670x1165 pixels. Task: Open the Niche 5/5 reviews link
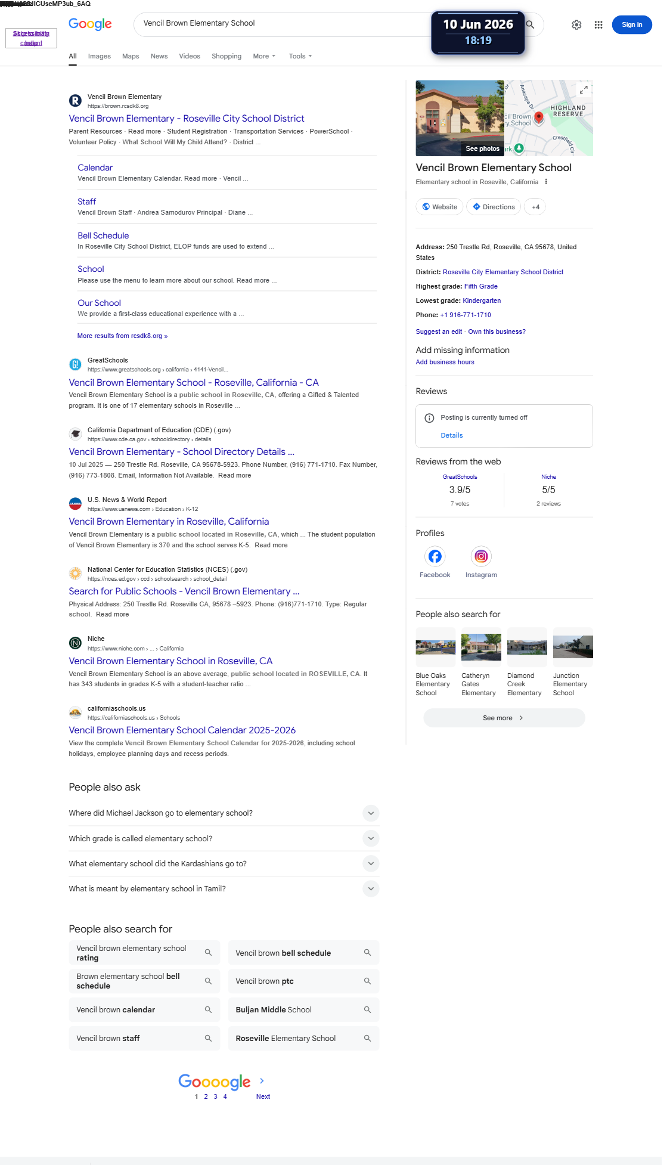coord(548,477)
